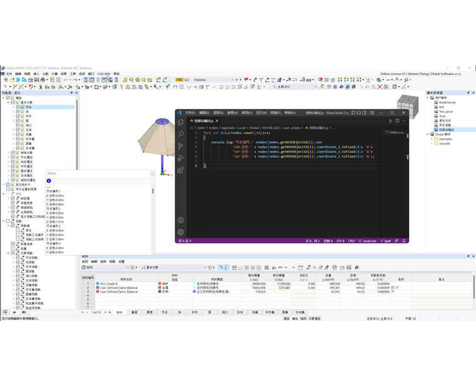Click the script manager toggle icon in top toolbar
This screenshot has width=476, height=387.
[x=110, y=80]
